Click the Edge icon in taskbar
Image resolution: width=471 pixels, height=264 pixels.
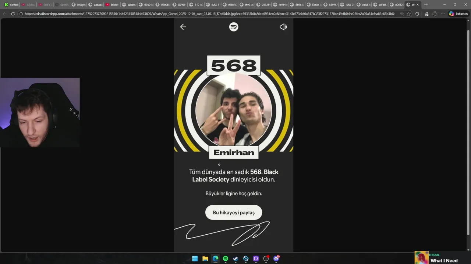(x=215, y=258)
